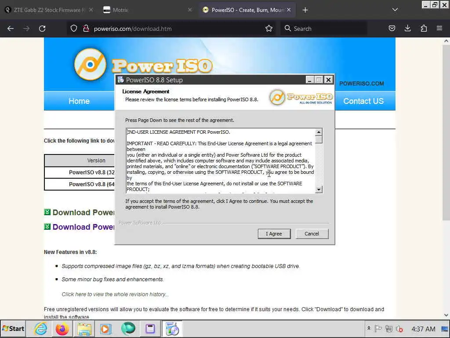Click Show desktop icon at taskbar end
The image size is (450, 338).
point(445,329)
